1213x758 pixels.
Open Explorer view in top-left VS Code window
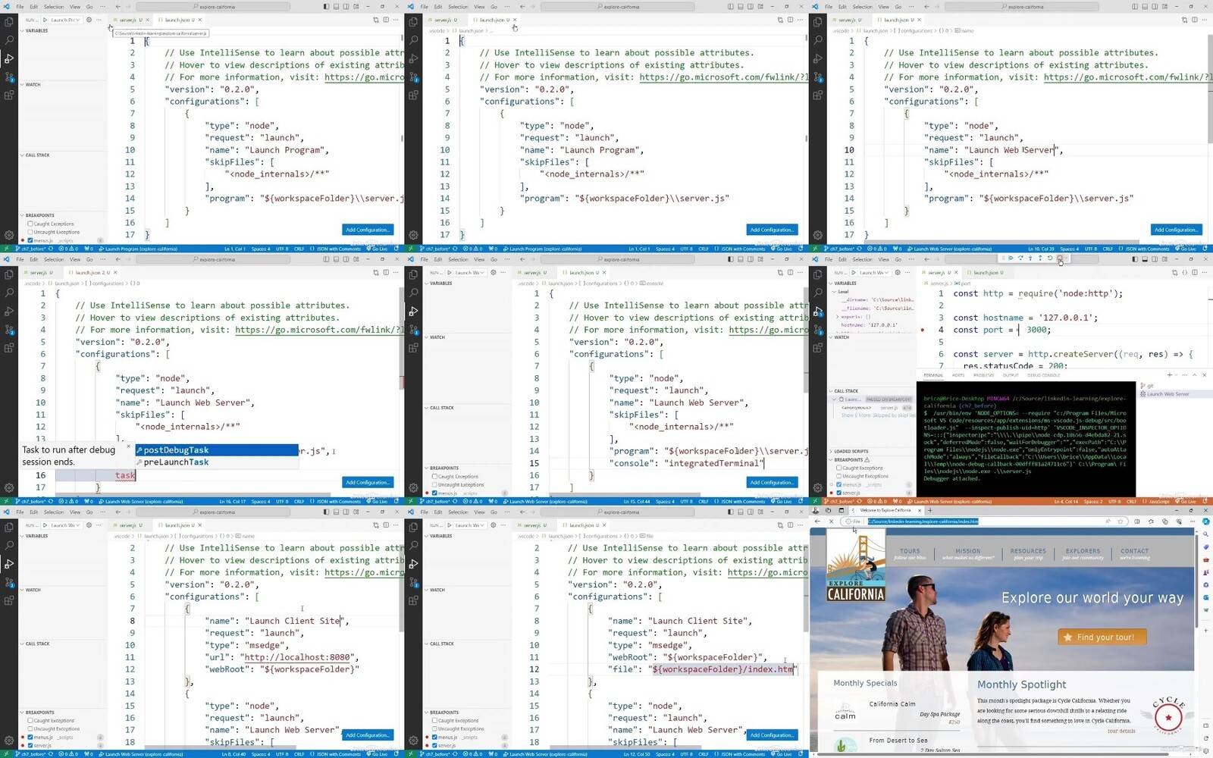point(9,21)
